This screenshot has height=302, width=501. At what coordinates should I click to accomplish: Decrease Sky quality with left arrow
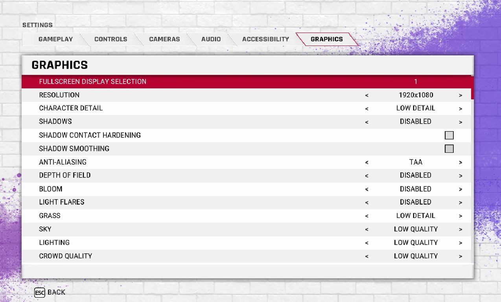point(367,230)
